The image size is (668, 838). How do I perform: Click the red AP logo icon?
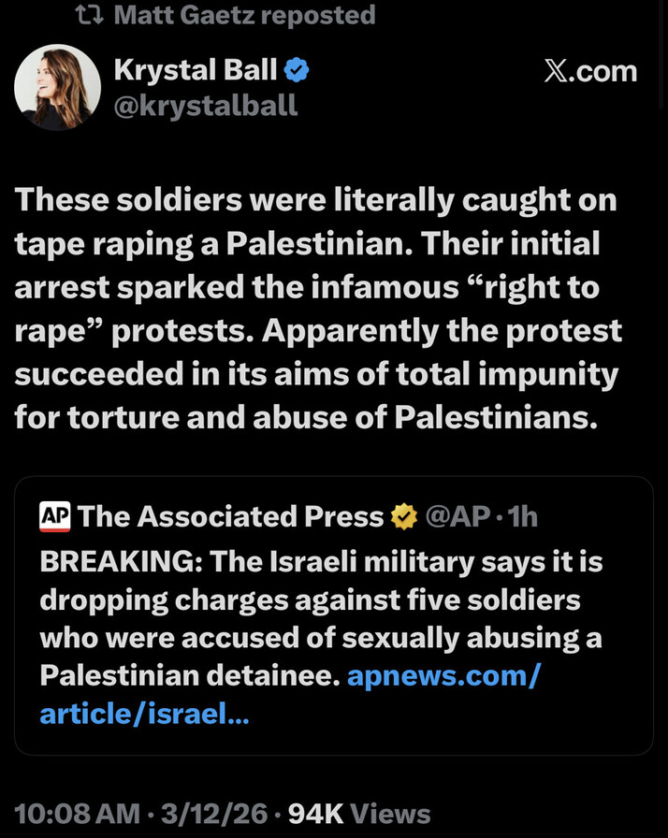pos(55,515)
